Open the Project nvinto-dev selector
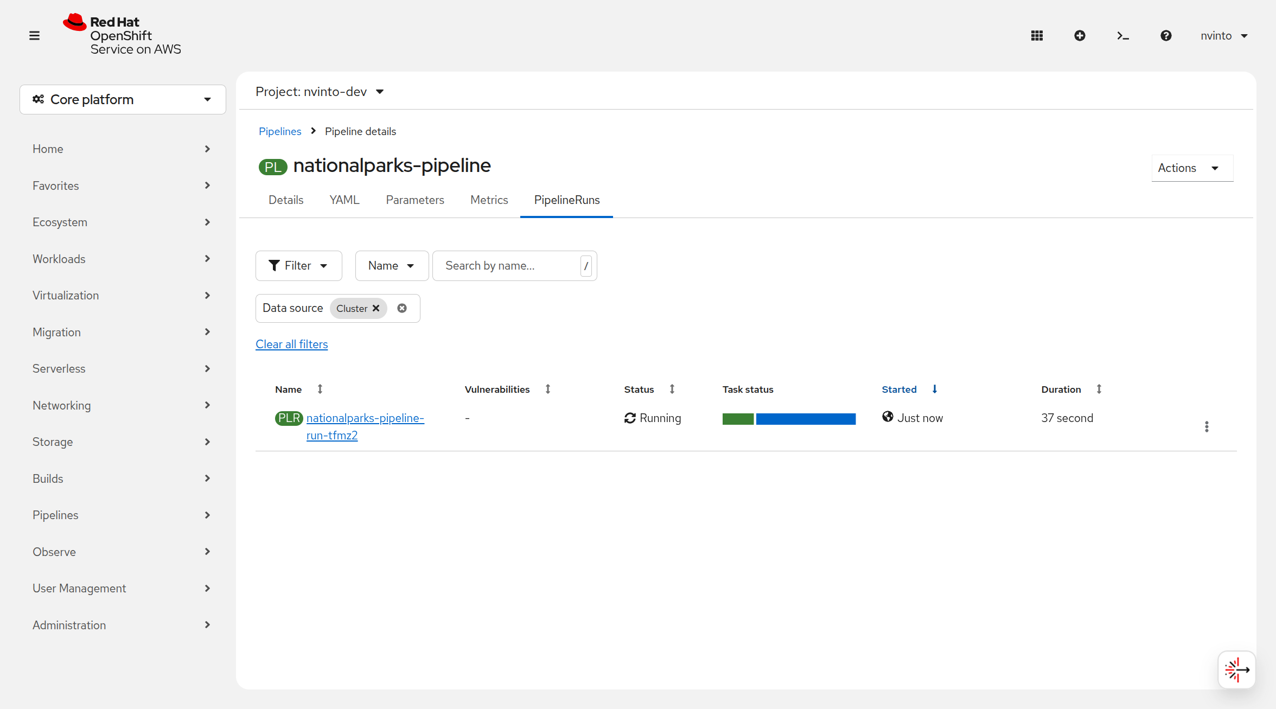Screen dimensions: 1276x709 click(x=320, y=92)
